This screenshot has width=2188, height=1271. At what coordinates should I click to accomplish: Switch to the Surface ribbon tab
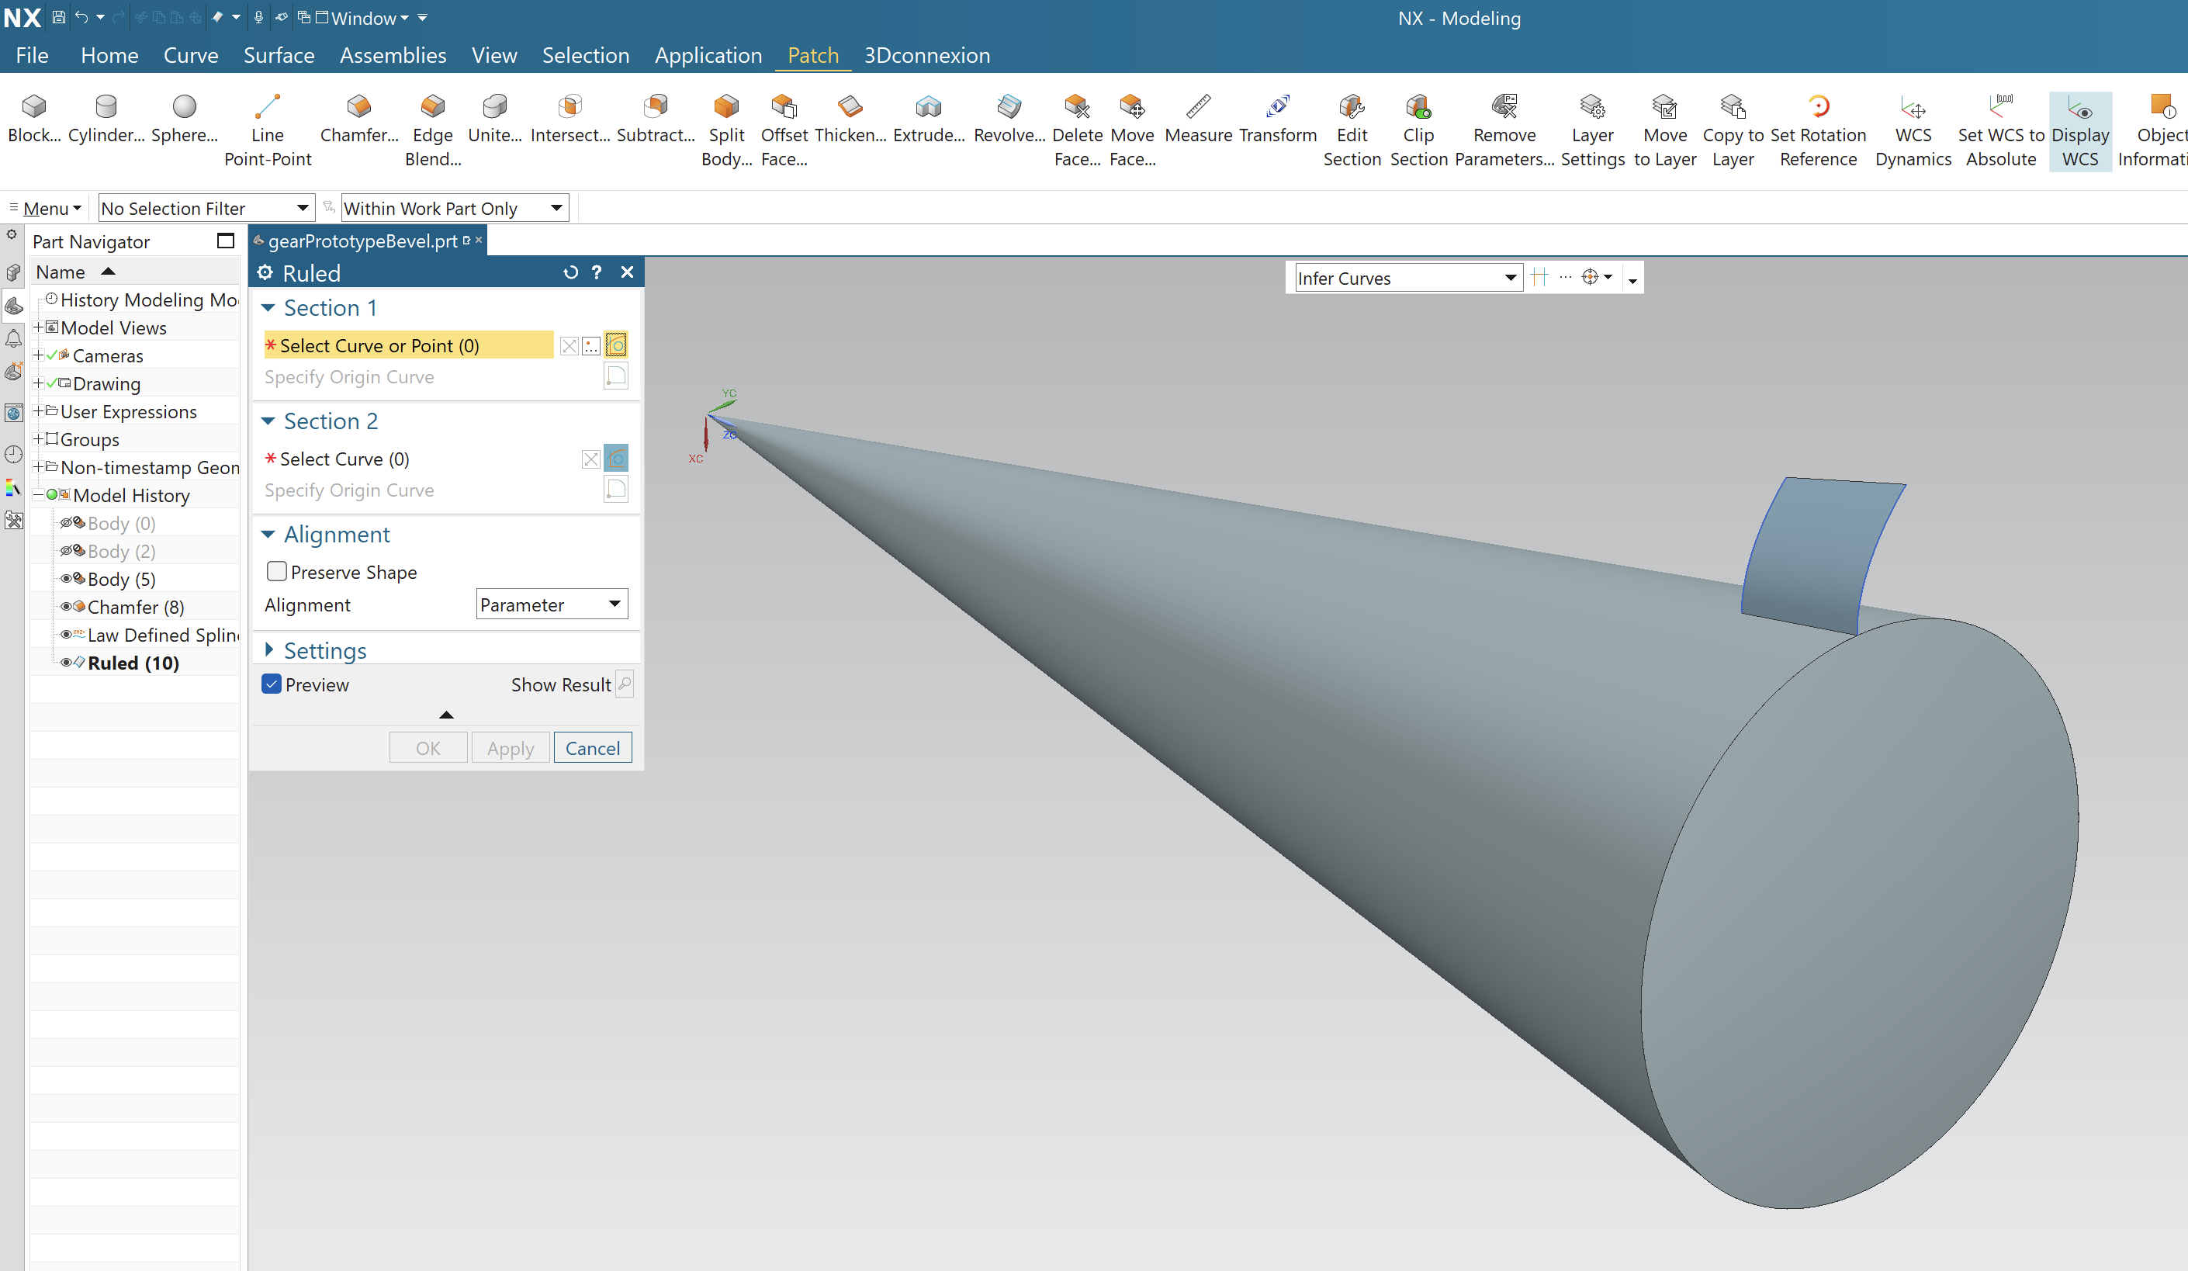(x=279, y=56)
